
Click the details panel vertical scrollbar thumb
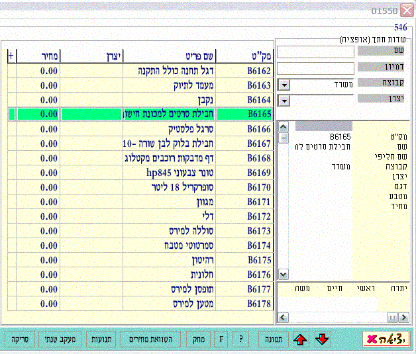tap(284, 138)
